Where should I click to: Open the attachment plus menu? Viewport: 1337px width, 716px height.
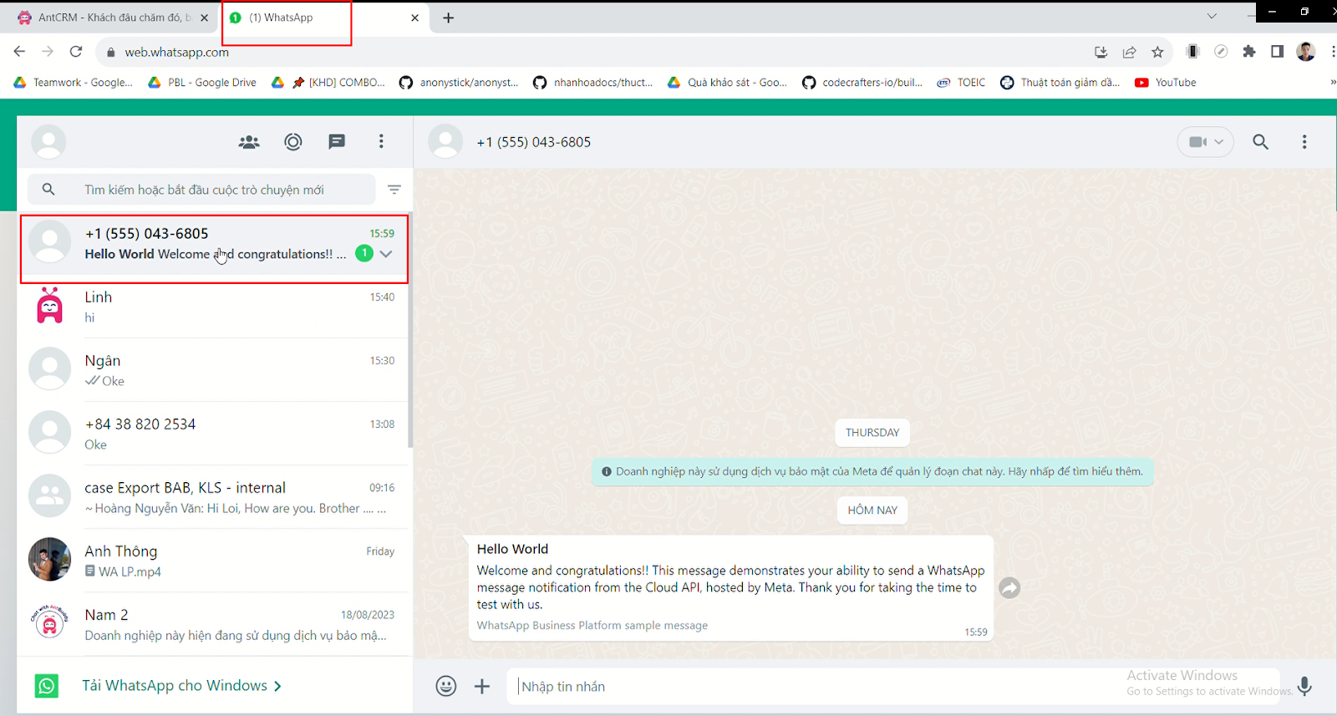pos(482,686)
